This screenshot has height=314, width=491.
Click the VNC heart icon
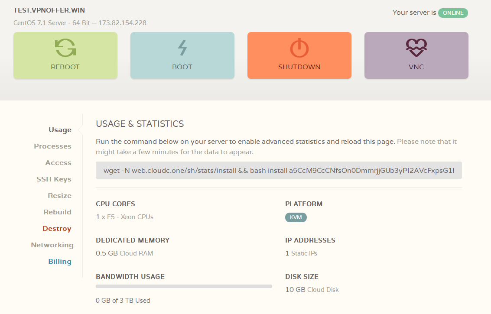pyautogui.click(x=416, y=48)
